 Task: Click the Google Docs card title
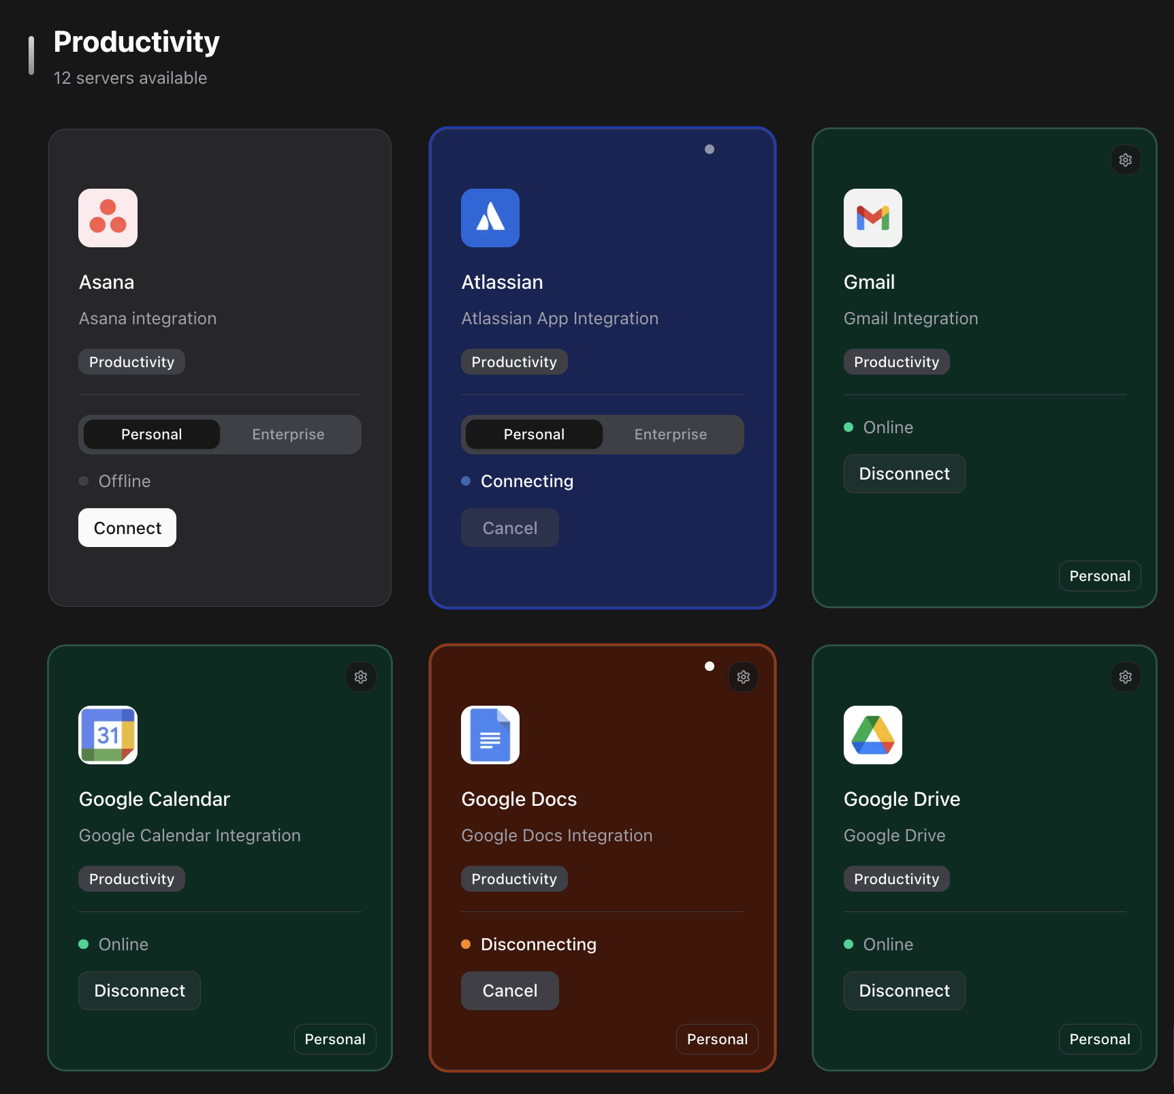coord(519,799)
